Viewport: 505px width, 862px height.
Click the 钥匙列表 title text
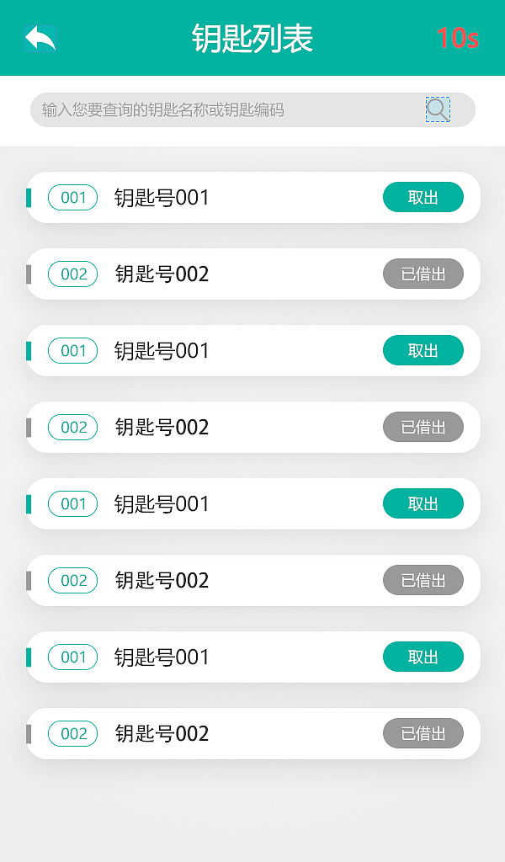(252, 36)
